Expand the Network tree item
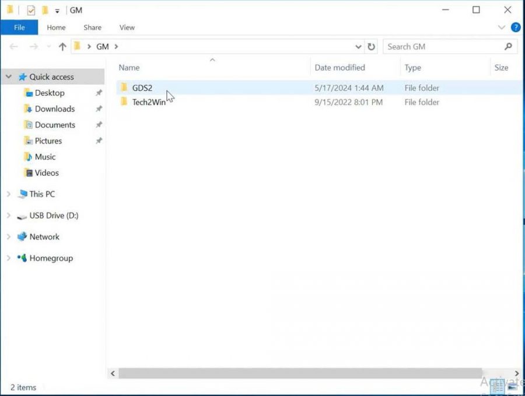The image size is (525, 396). click(8, 237)
